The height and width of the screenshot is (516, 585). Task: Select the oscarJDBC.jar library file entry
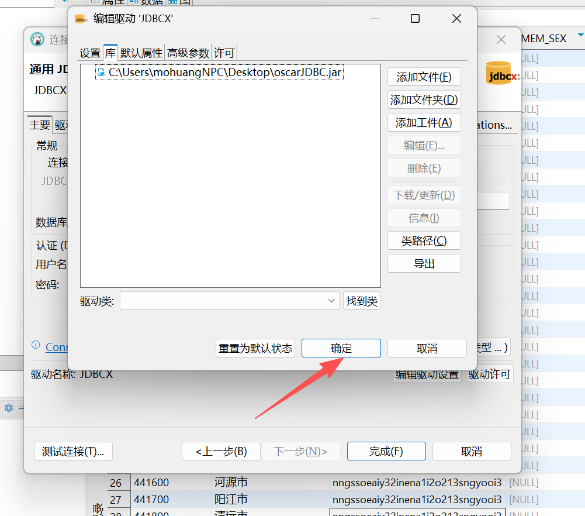(x=225, y=72)
